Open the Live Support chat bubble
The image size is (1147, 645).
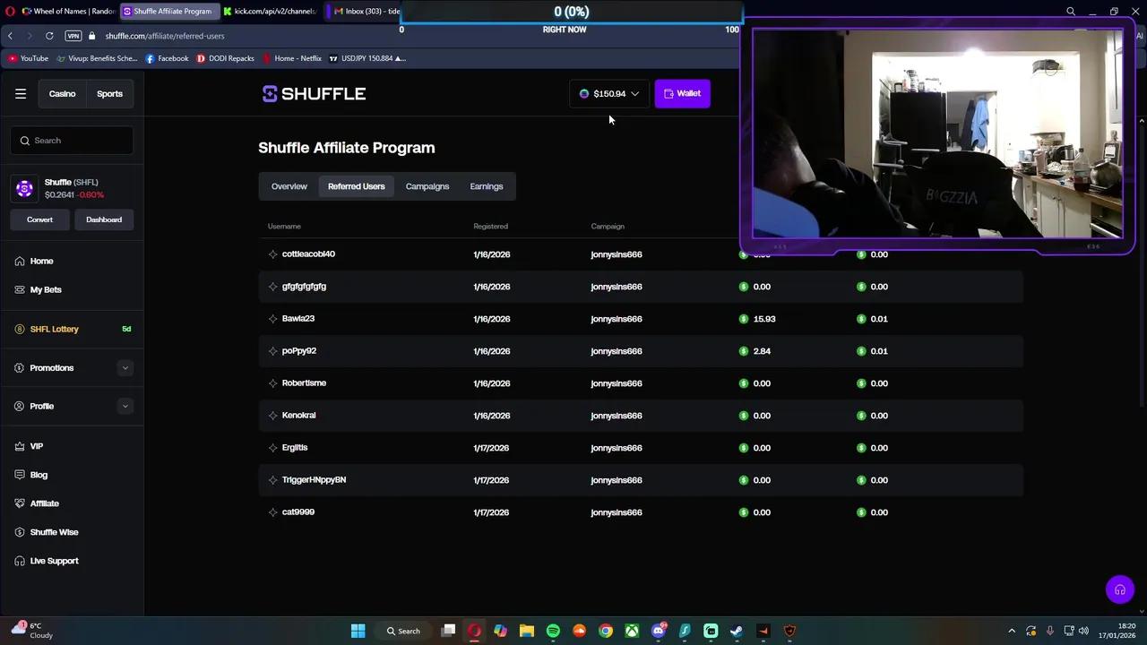point(1120,589)
